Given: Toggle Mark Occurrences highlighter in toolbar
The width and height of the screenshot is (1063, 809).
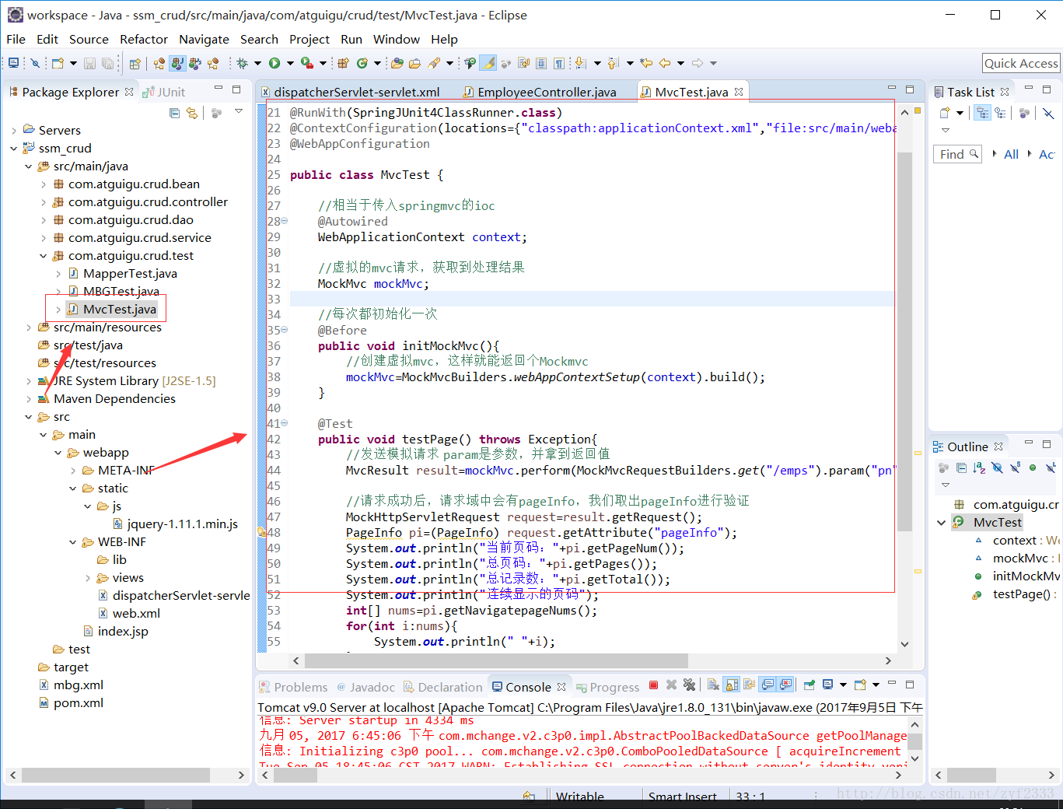Looking at the screenshot, I should click(x=488, y=63).
